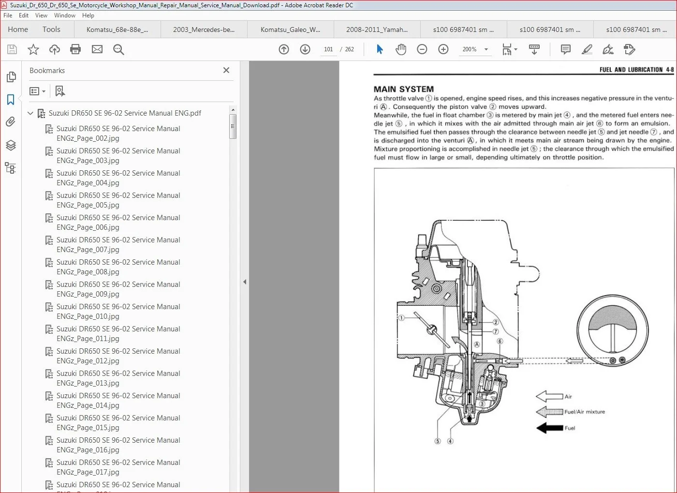Toggle the Bookmarks panel icon
This screenshot has width=677, height=493.
click(11, 100)
